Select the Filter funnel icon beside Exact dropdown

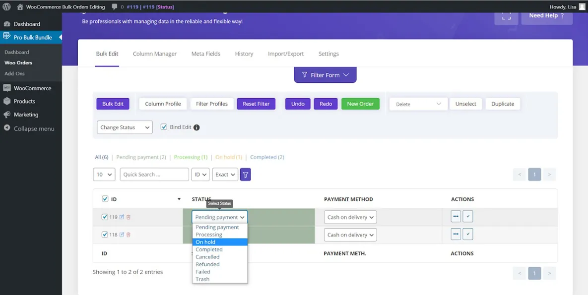click(x=245, y=174)
